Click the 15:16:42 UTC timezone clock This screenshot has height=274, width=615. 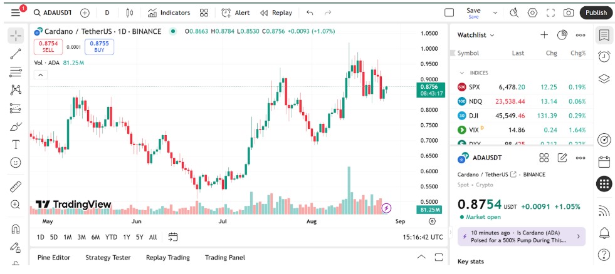(423, 237)
